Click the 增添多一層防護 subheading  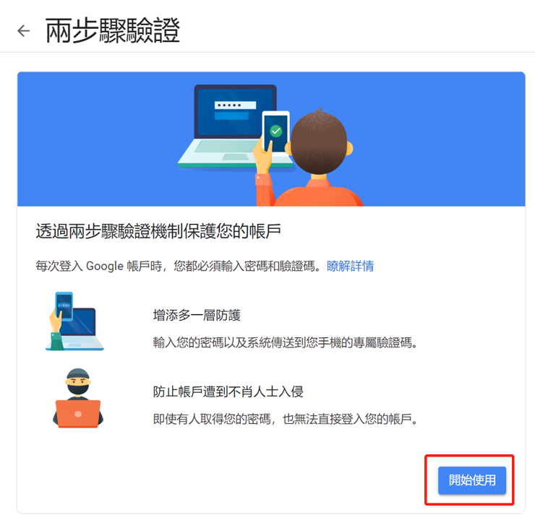[197, 315]
